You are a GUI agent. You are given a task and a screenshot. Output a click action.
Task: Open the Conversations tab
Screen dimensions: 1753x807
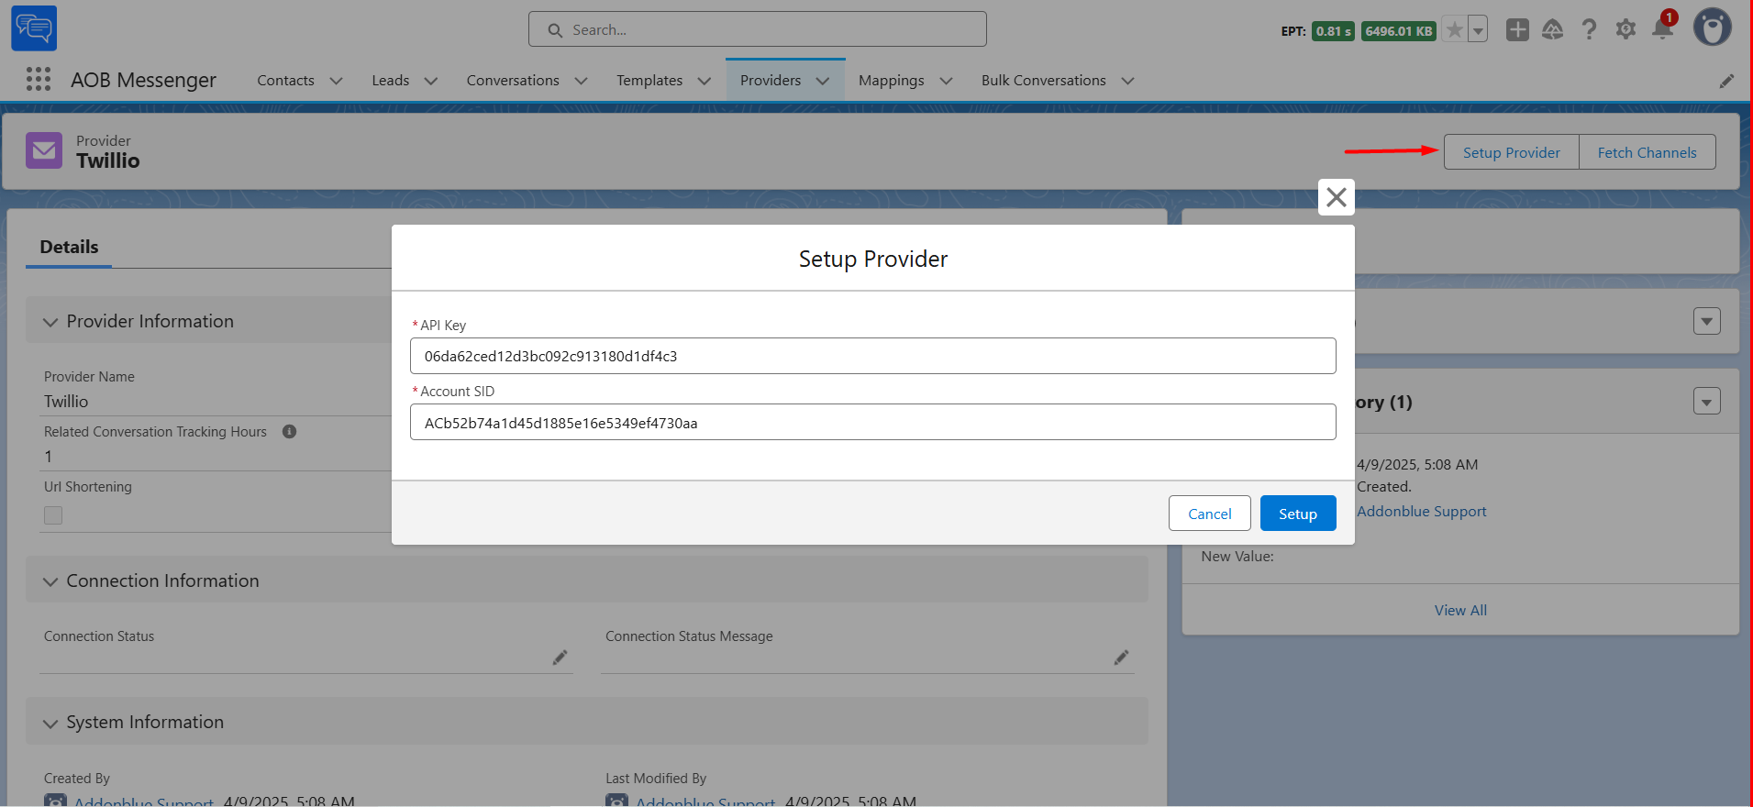[x=513, y=81]
